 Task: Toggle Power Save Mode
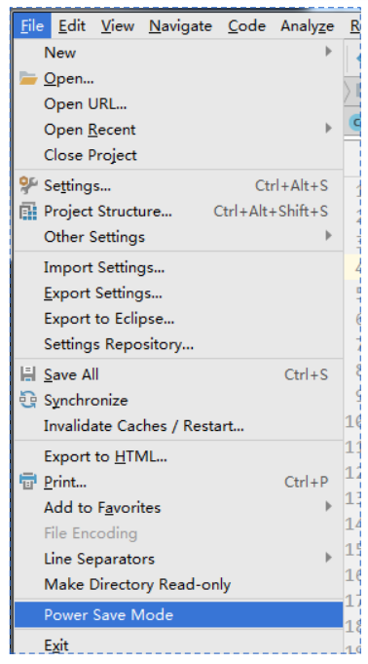coord(178,614)
